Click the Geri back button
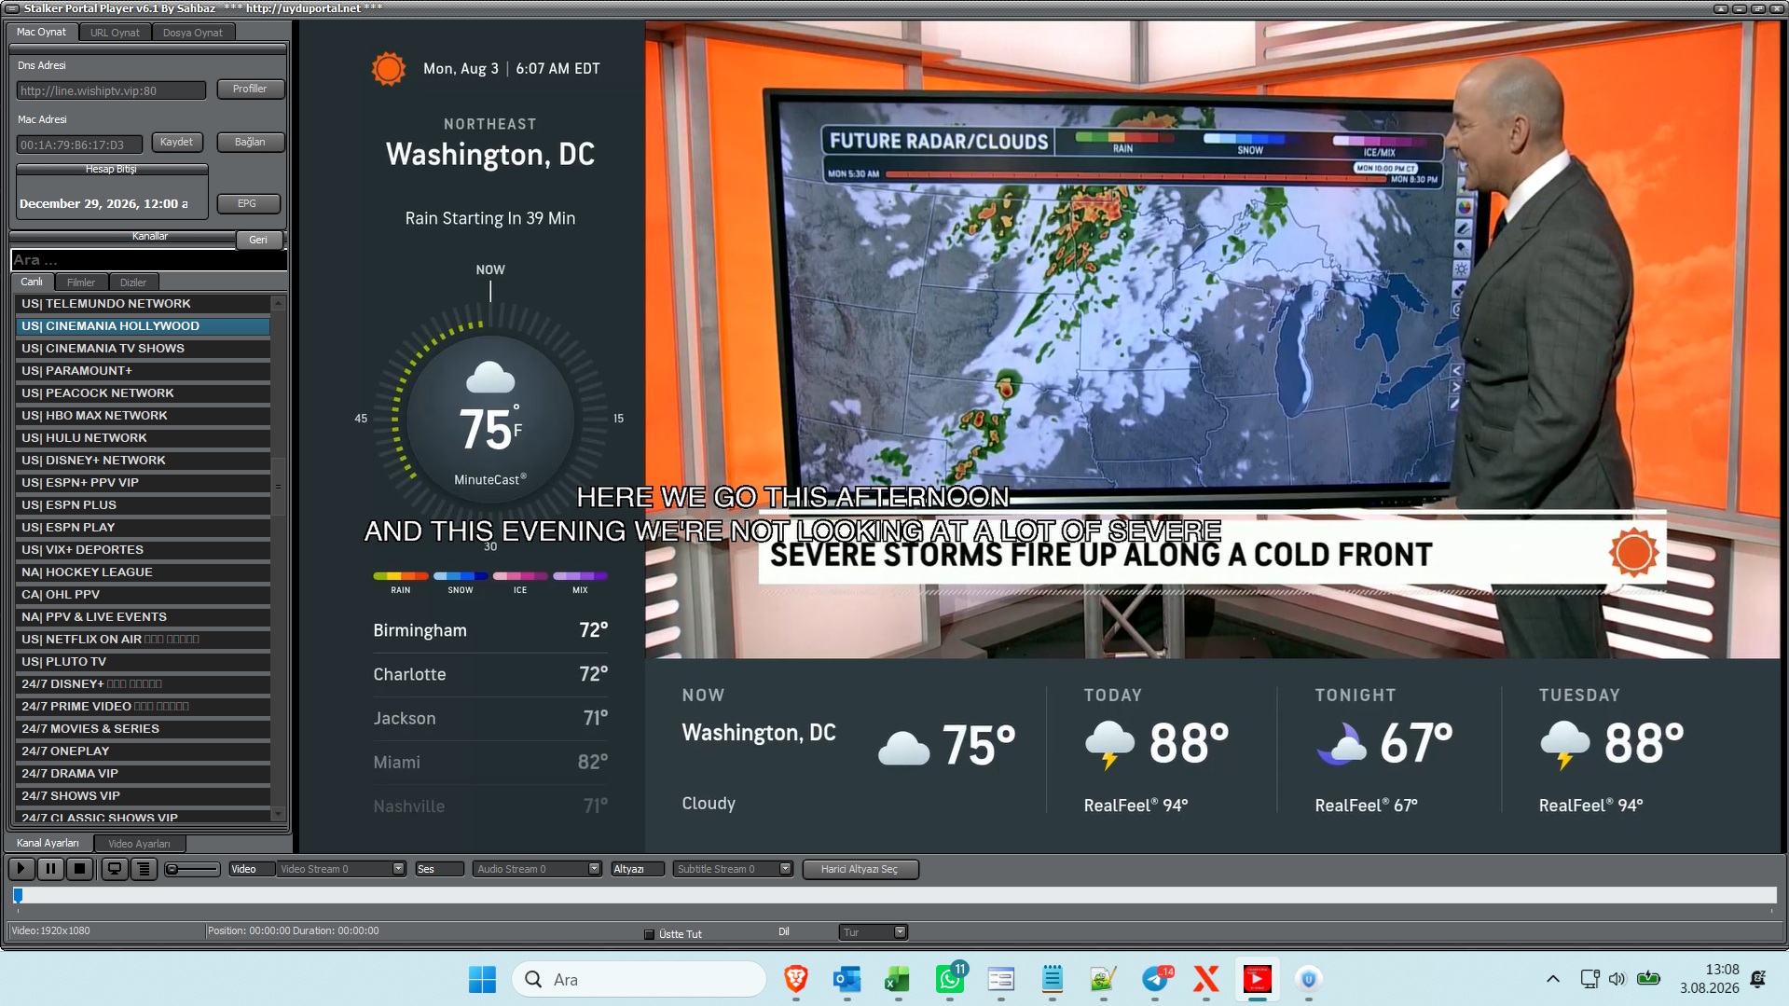1789x1006 pixels. pyautogui.click(x=258, y=240)
